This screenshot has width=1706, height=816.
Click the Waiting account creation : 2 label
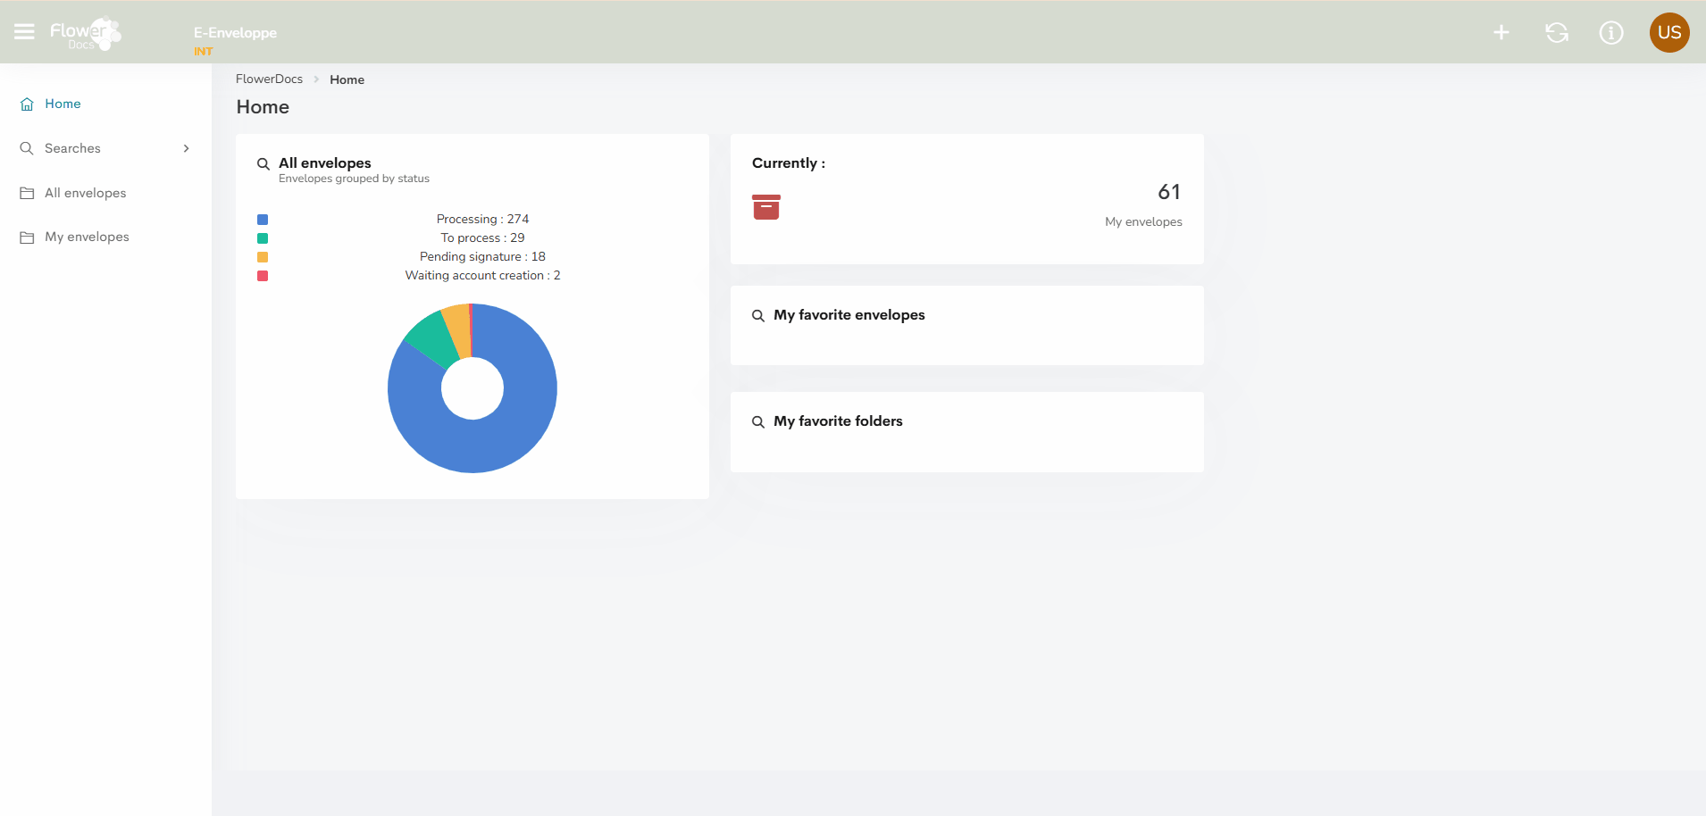coord(482,275)
